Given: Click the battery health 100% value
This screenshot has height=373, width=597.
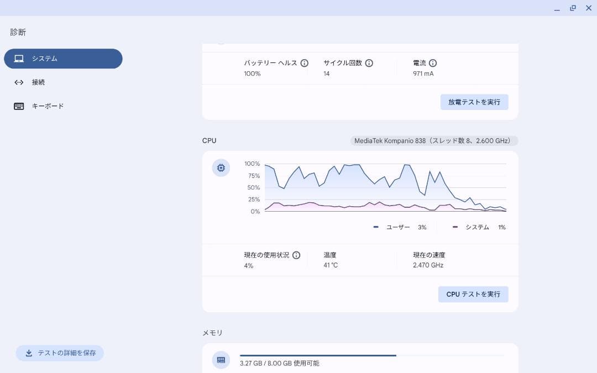Looking at the screenshot, I should point(253,74).
